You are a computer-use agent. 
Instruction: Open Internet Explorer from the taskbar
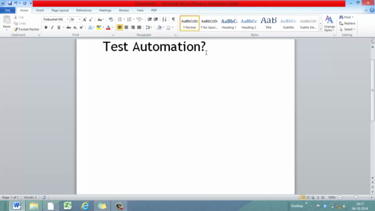tap(85, 206)
